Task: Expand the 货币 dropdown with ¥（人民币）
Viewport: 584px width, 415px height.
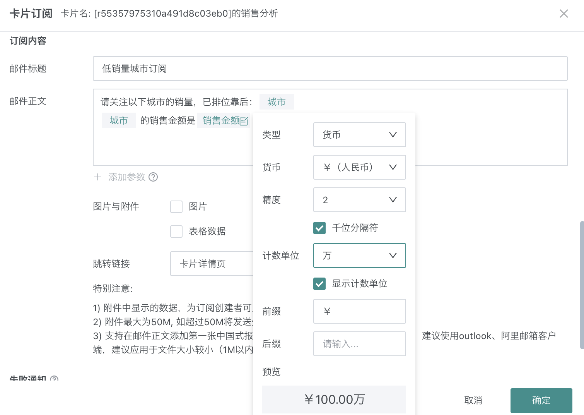Action: click(359, 167)
